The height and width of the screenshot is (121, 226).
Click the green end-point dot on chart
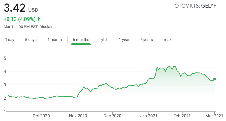pos(215,79)
